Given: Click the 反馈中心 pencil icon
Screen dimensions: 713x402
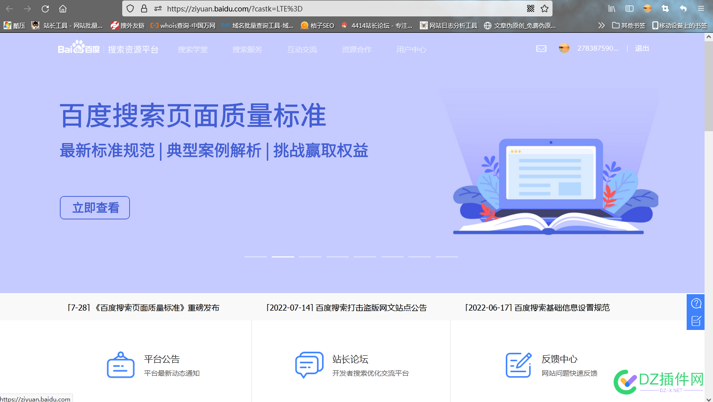Looking at the screenshot, I should pos(519,365).
